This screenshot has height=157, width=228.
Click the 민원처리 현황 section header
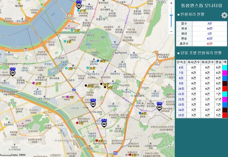[x=192, y=14]
